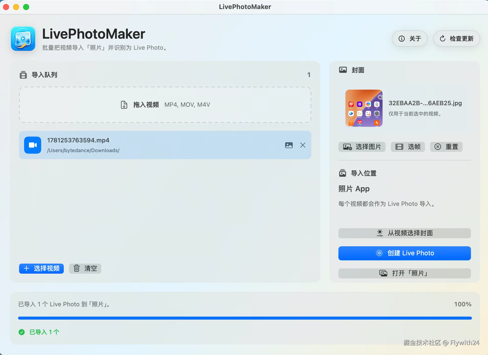Viewport: 488px width, 355px height.
Task: Open the 关于 about dialog
Action: point(410,38)
